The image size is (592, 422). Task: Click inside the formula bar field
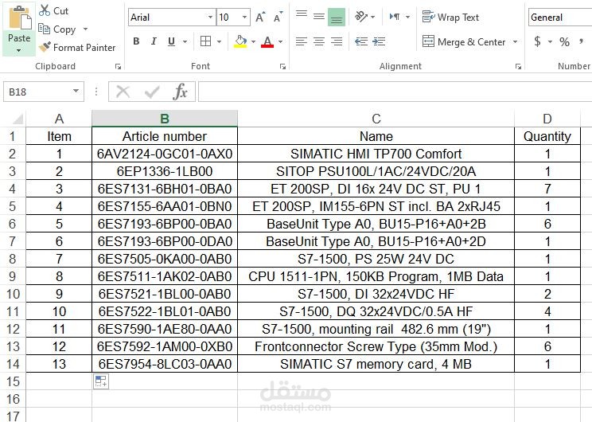pos(395,92)
